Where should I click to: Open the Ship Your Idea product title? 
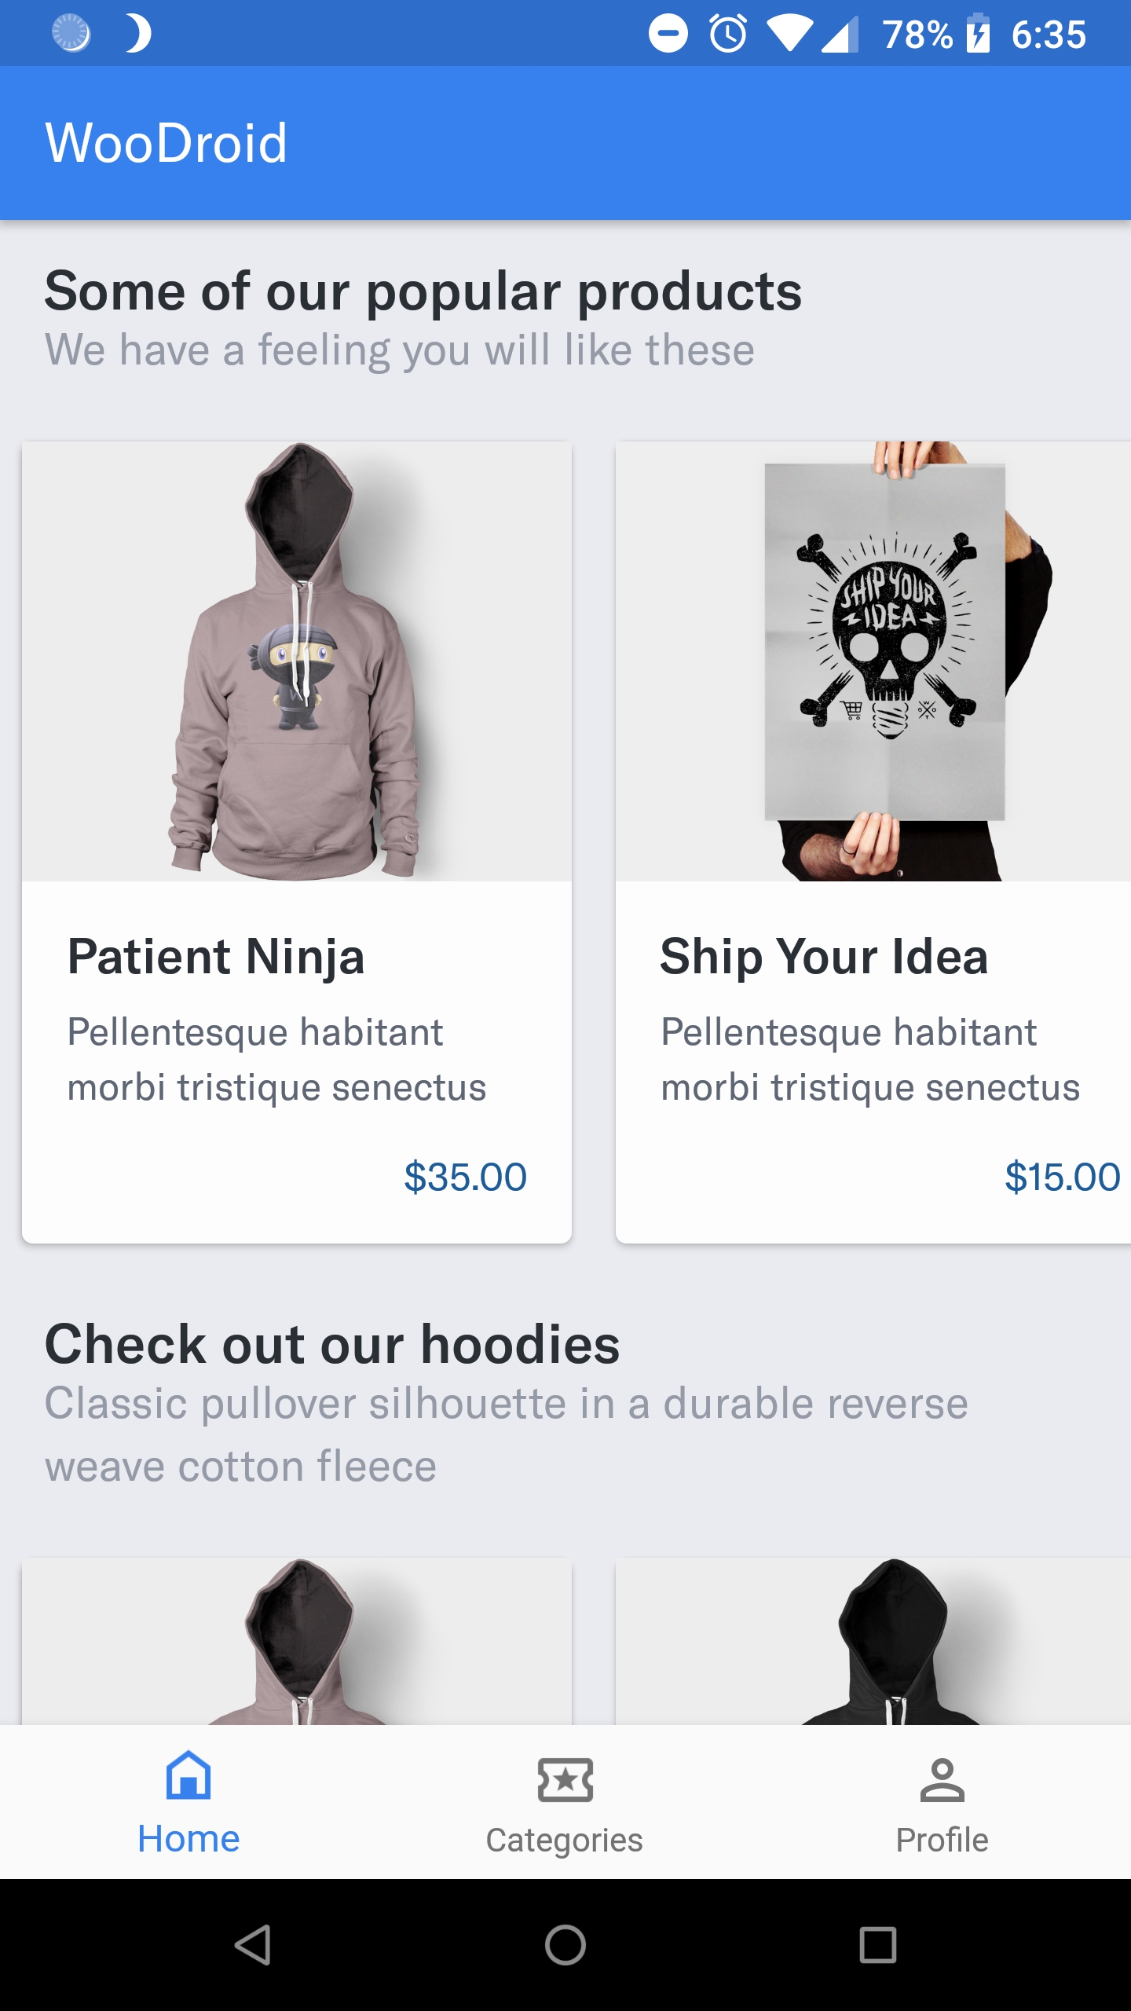pos(824,957)
